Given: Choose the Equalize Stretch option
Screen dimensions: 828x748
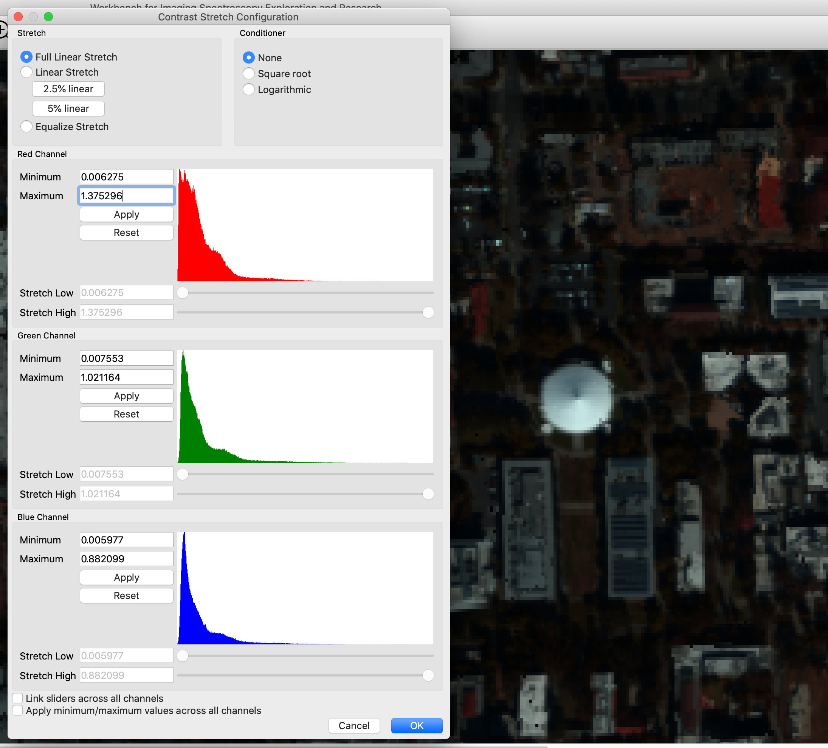Looking at the screenshot, I should (26, 127).
